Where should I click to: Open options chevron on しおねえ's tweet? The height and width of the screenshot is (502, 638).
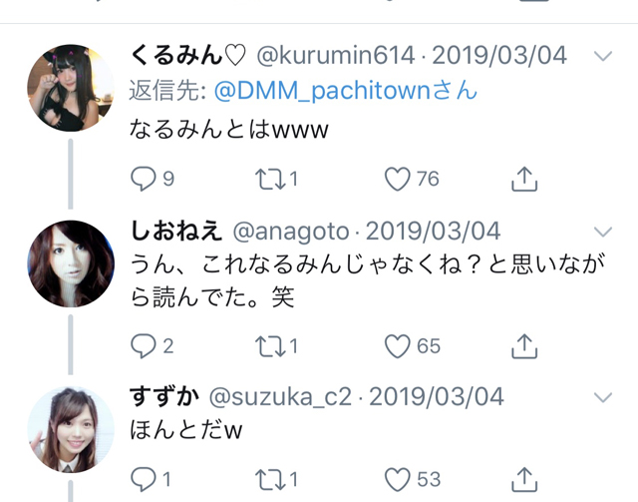coord(603,232)
